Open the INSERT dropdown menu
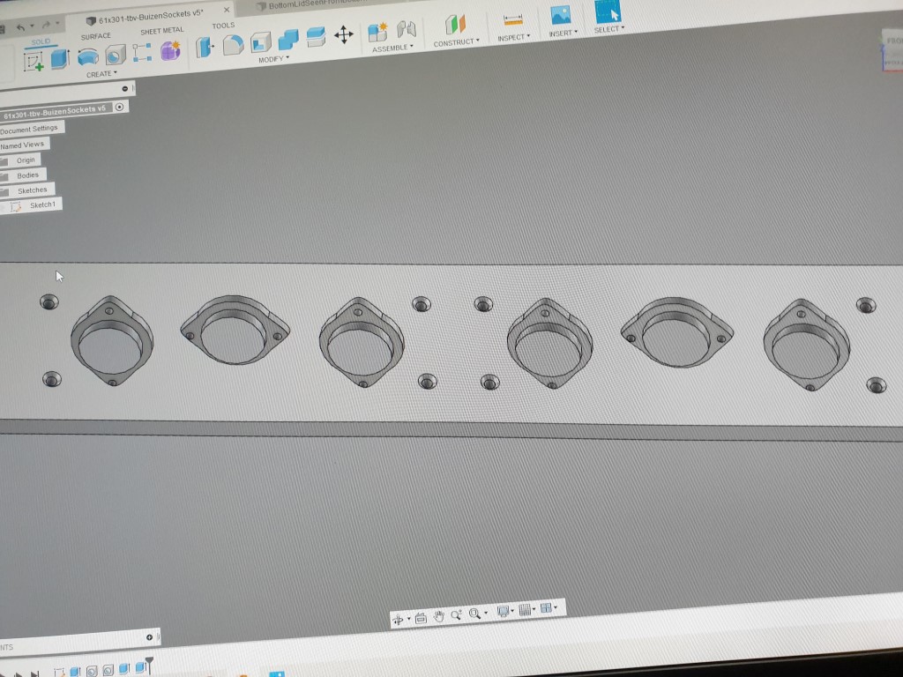 click(563, 33)
